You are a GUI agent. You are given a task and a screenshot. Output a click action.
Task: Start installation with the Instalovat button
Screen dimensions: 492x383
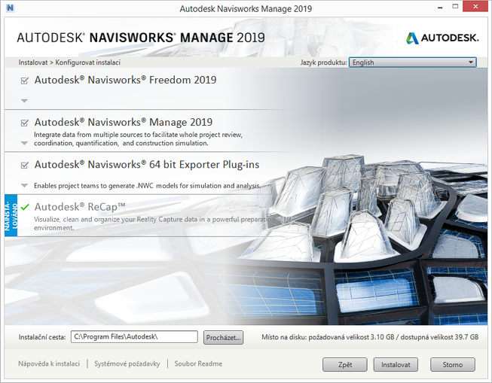point(396,365)
